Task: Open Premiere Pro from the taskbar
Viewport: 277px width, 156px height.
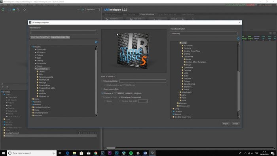Action: tap(110, 153)
